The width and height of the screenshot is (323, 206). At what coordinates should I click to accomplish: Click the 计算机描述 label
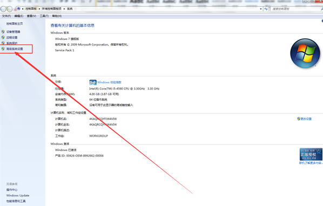pyautogui.click(x=62, y=130)
